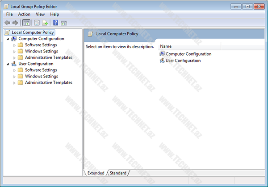Select Computer Configuration in the right pane
The height and width of the screenshot is (187, 268).
[x=188, y=54]
